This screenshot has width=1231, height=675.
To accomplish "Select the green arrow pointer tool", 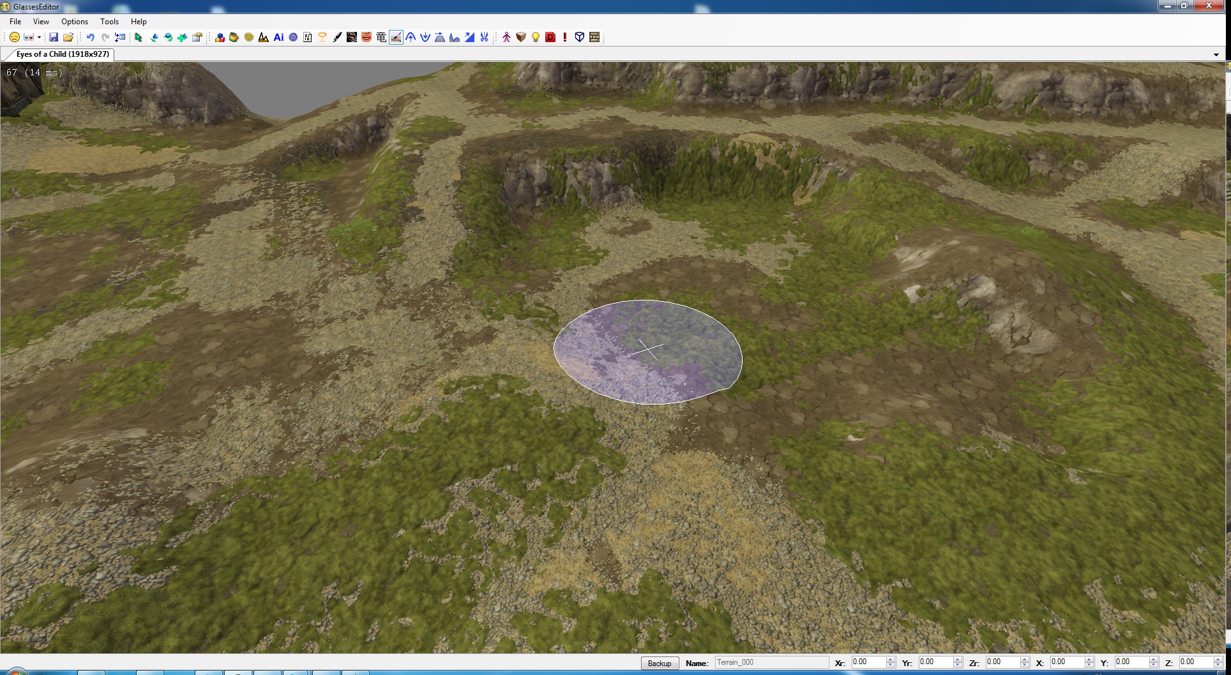I will click(138, 38).
